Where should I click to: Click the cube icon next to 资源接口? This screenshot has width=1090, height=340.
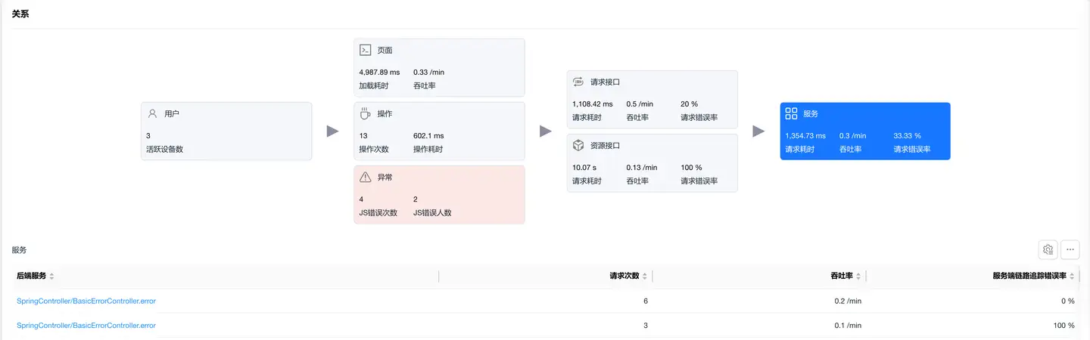point(578,145)
